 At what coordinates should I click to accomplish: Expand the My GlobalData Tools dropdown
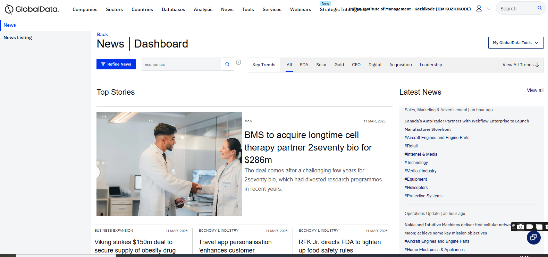515,43
